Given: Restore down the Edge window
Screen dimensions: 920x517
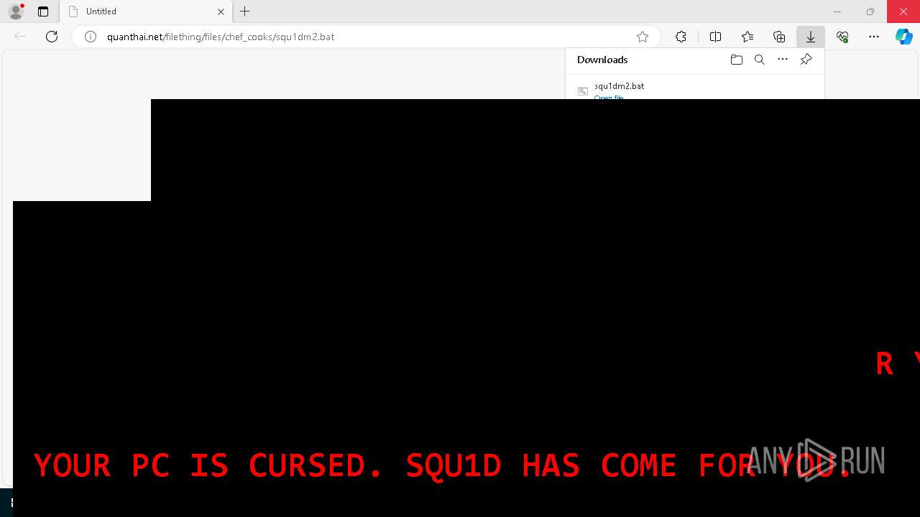Looking at the screenshot, I should point(870,11).
